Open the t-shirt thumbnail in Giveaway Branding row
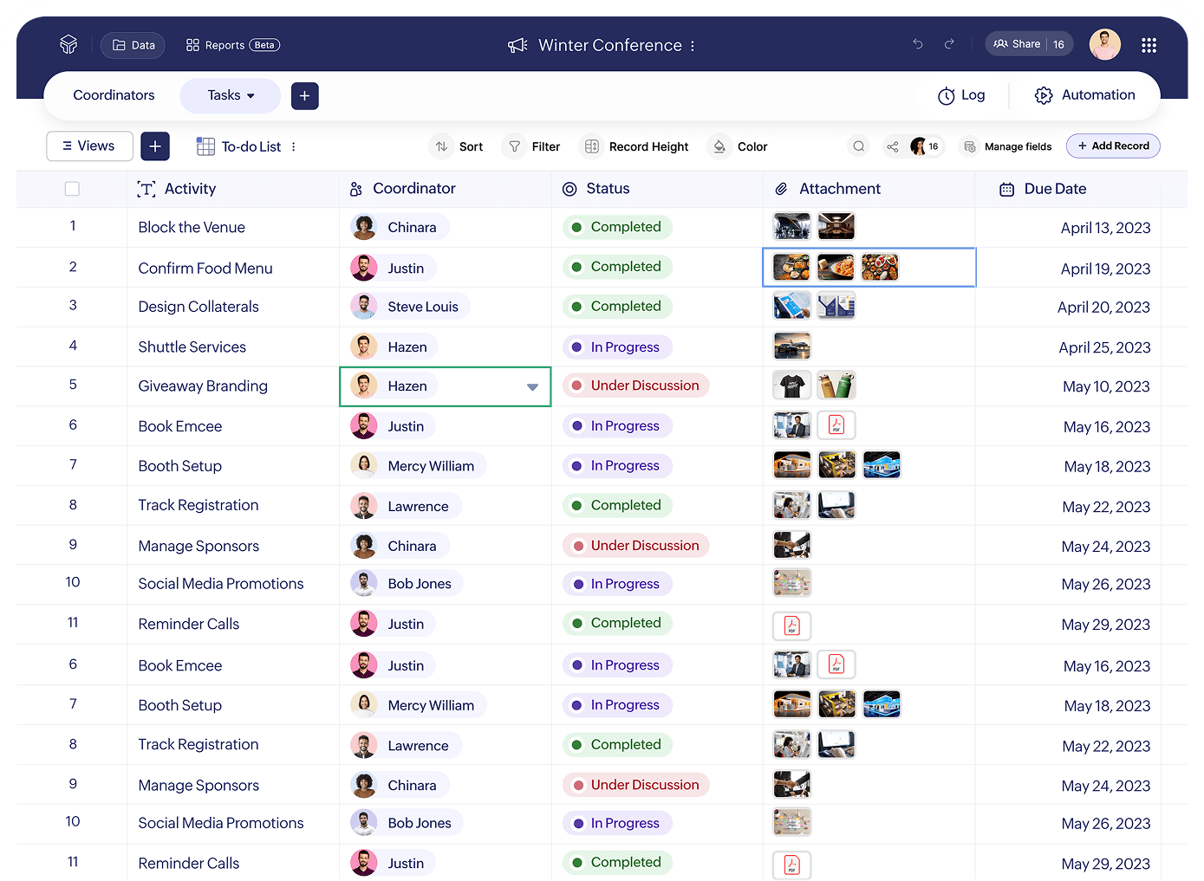 792,385
